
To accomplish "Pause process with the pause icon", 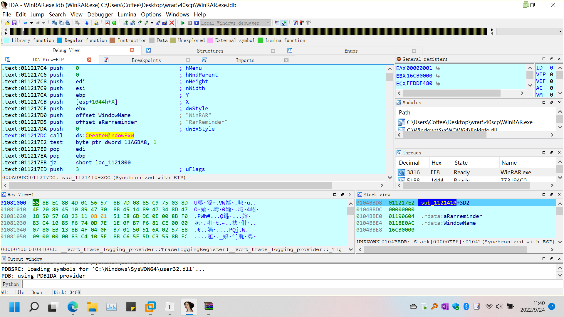I will click(x=190, y=23).
